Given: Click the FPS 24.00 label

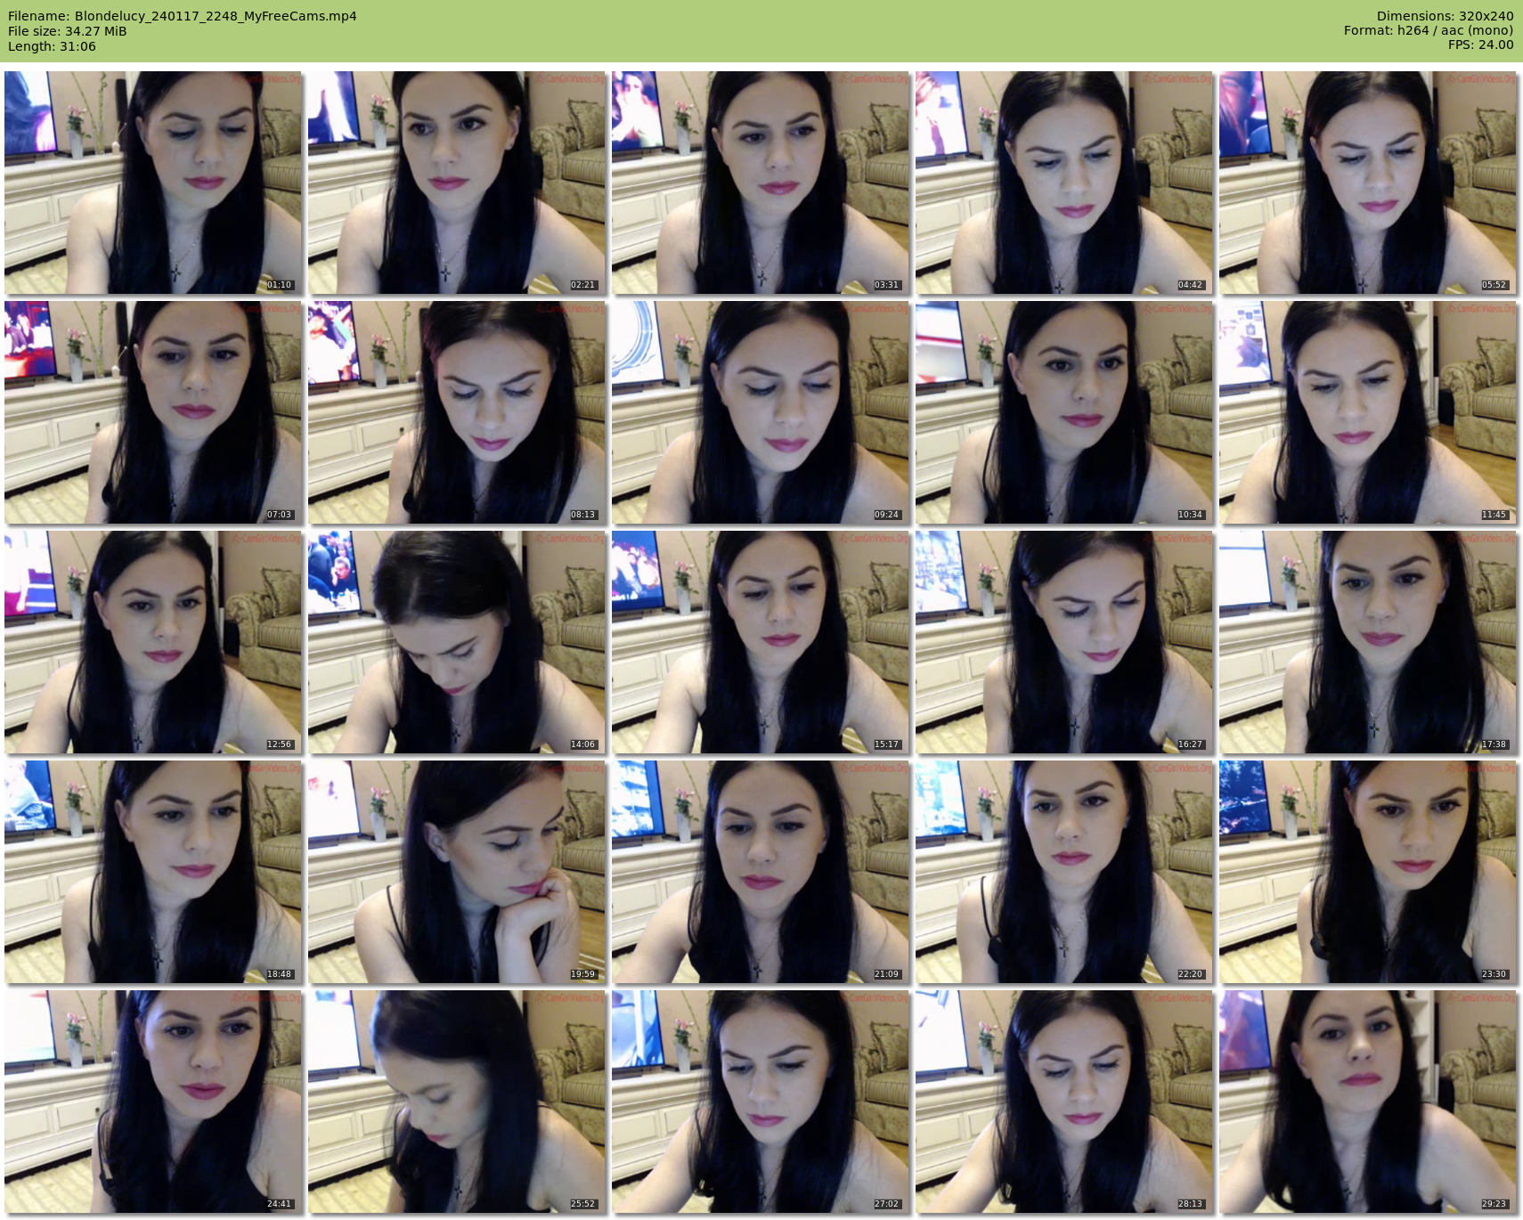Looking at the screenshot, I should pyautogui.click(x=1480, y=45).
